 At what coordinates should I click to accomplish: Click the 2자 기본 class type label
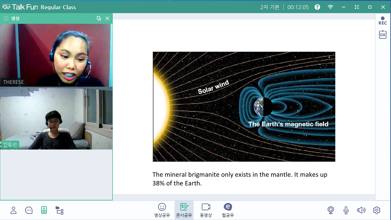[270, 7]
